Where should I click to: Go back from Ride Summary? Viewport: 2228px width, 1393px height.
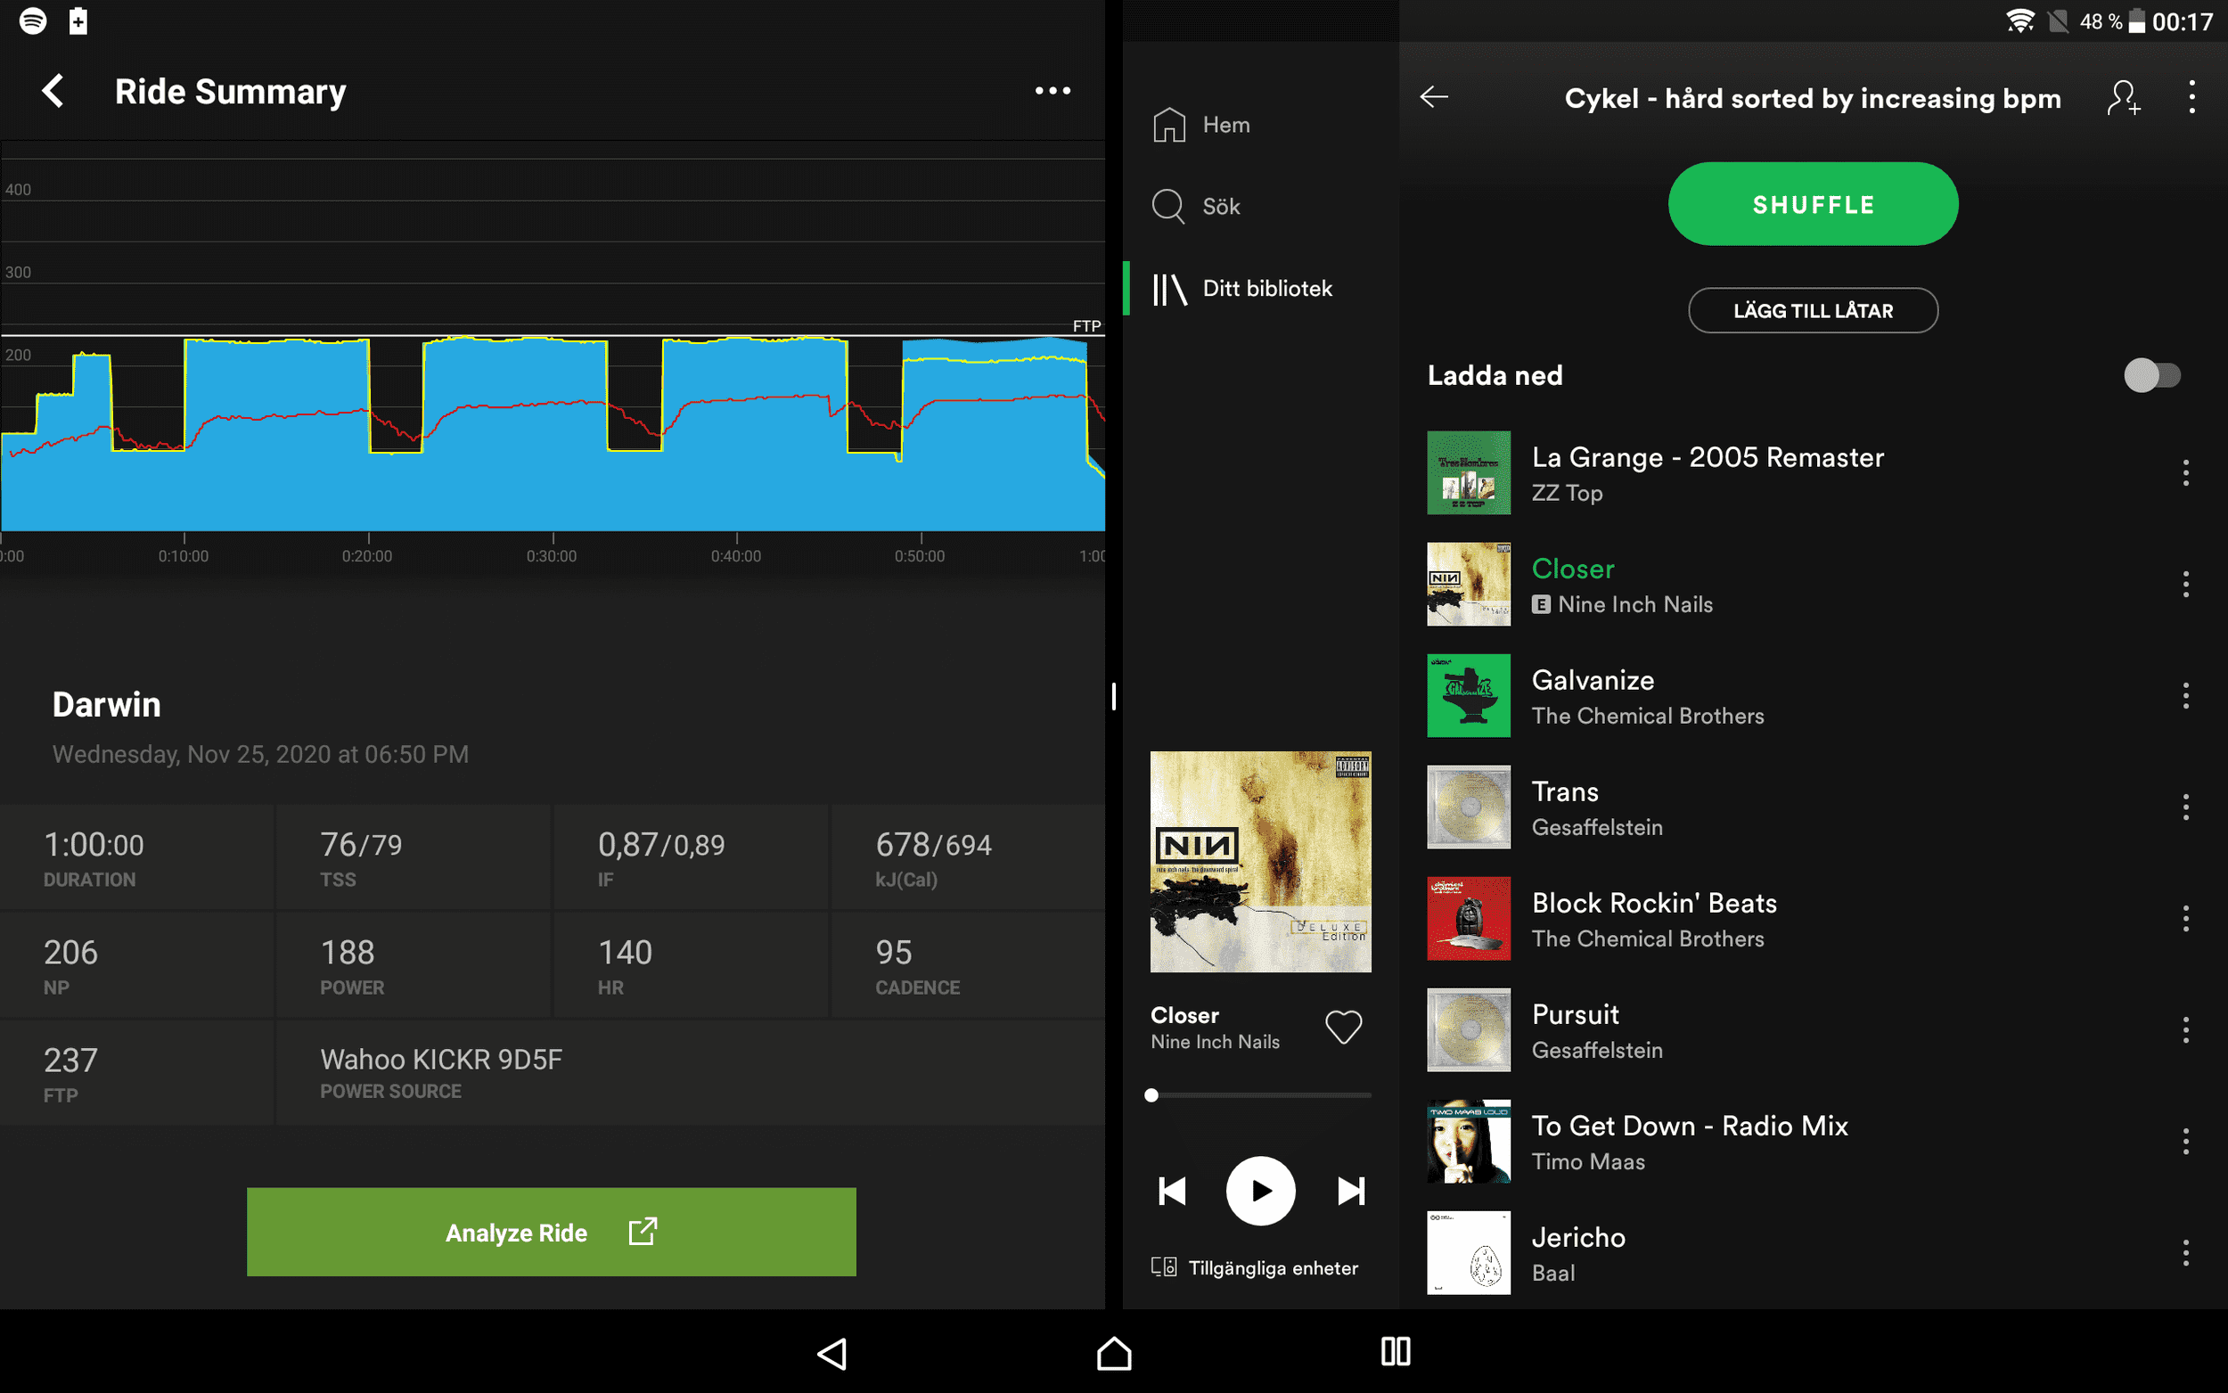click(53, 91)
